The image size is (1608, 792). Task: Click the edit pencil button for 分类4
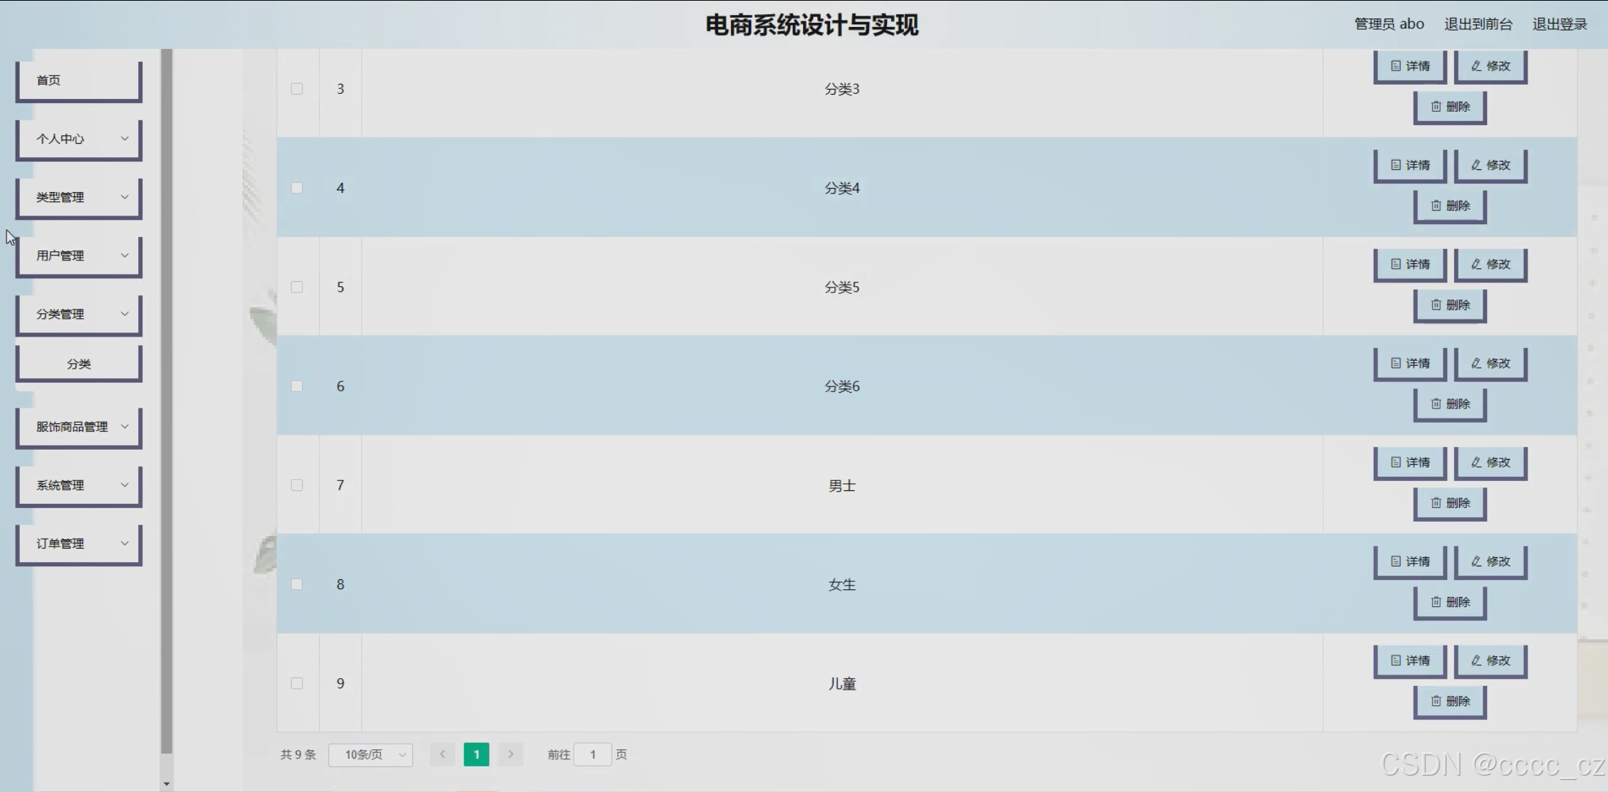pos(1491,165)
